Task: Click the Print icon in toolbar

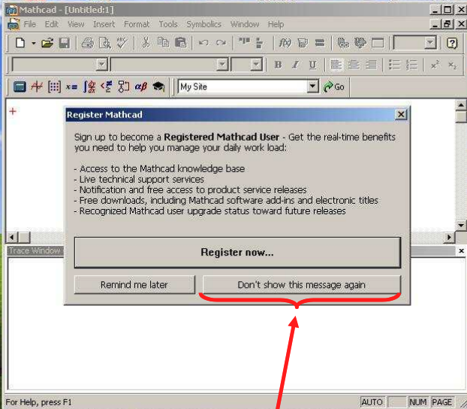Action: (x=87, y=44)
